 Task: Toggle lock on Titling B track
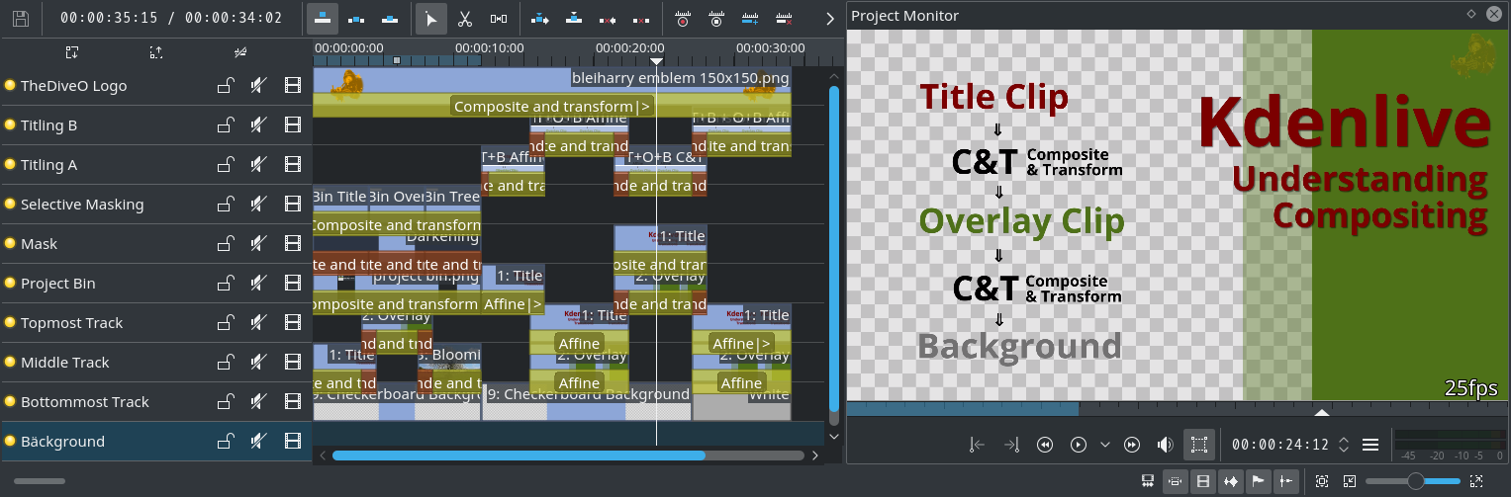[226, 124]
